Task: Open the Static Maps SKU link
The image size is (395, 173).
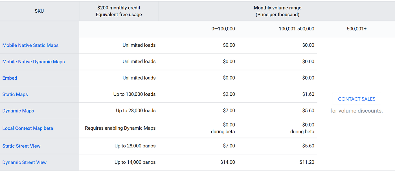Action: point(15,94)
